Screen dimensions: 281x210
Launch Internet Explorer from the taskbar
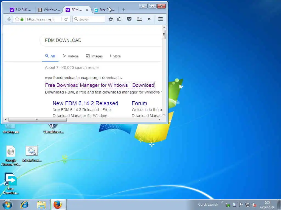pos(25,205)
